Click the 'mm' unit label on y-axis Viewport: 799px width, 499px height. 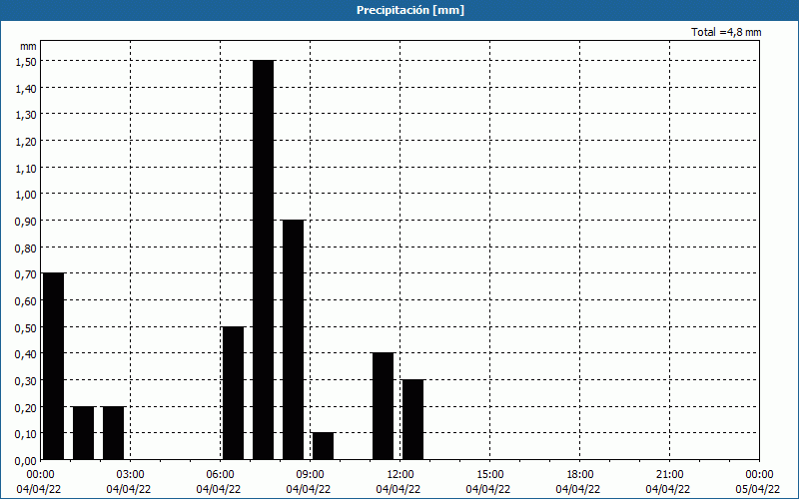[x=28, y=46]
